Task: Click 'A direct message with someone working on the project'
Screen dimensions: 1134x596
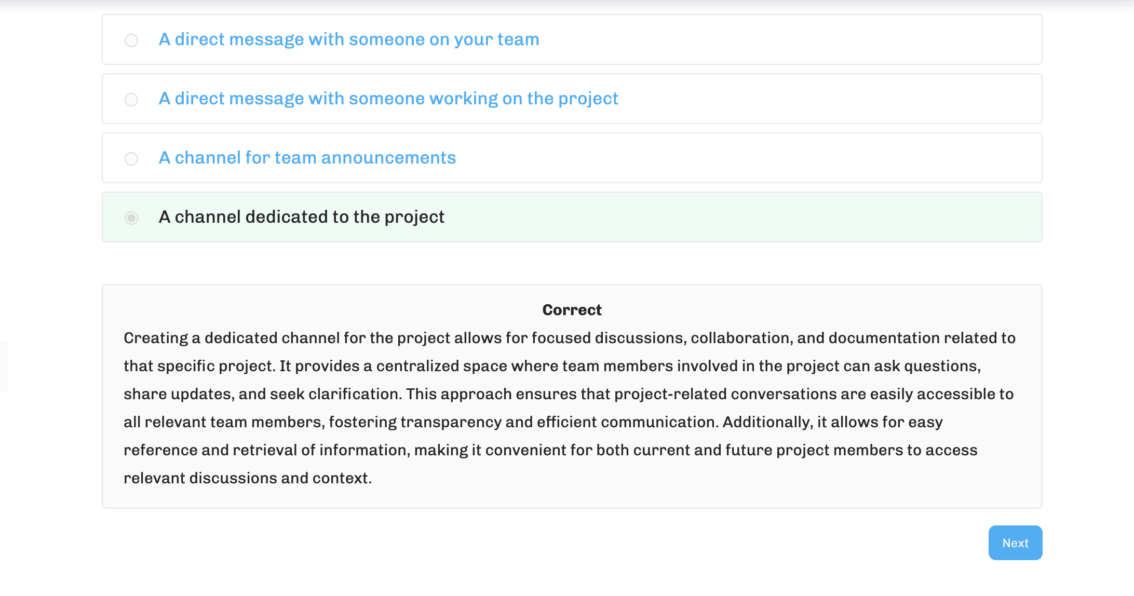Action: (388, 99)
